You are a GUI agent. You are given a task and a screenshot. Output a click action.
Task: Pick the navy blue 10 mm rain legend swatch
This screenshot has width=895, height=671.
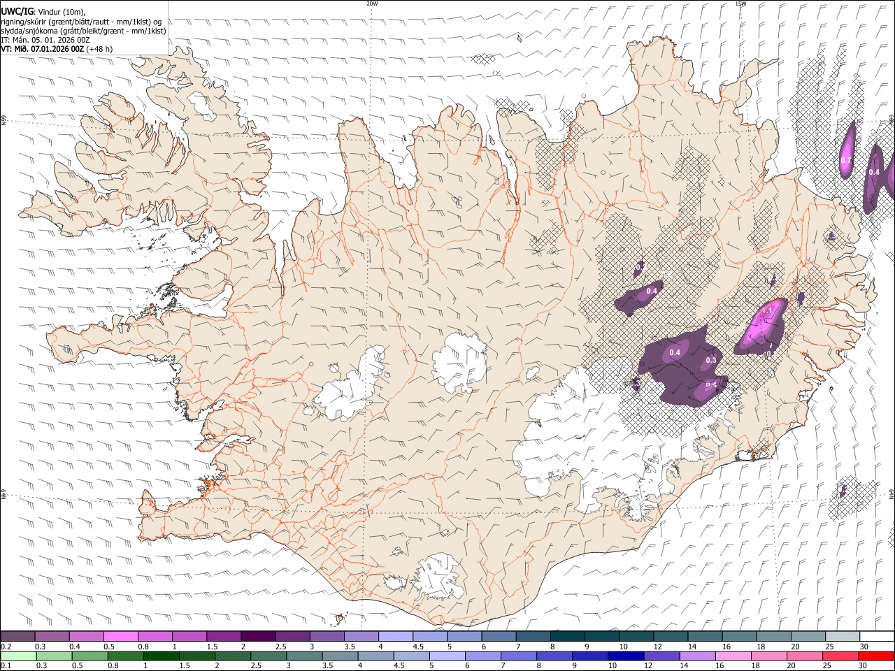point(625,656)
